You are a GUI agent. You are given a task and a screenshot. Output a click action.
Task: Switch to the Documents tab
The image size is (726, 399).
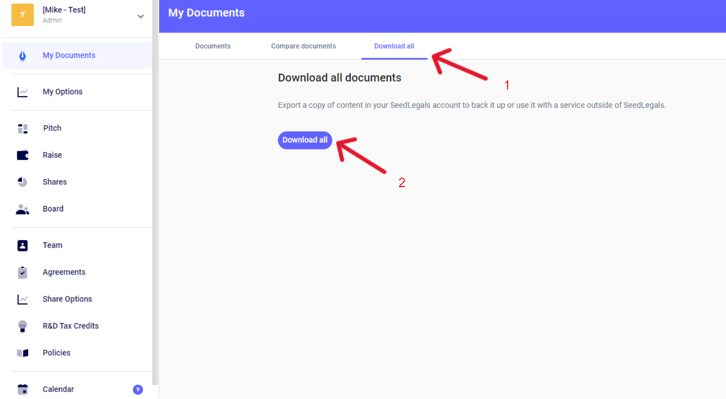(x=213, y=46)
